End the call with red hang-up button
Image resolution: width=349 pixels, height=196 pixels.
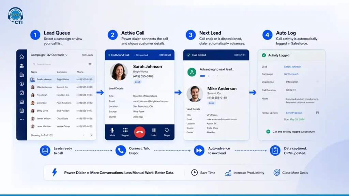139,132
